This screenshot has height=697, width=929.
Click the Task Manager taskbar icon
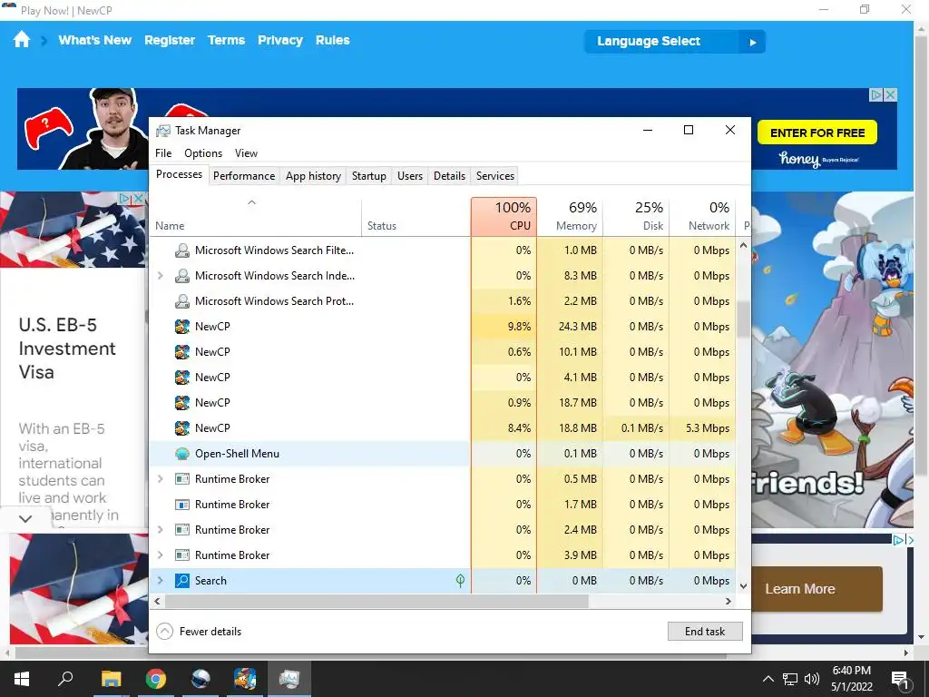point(289,679)
